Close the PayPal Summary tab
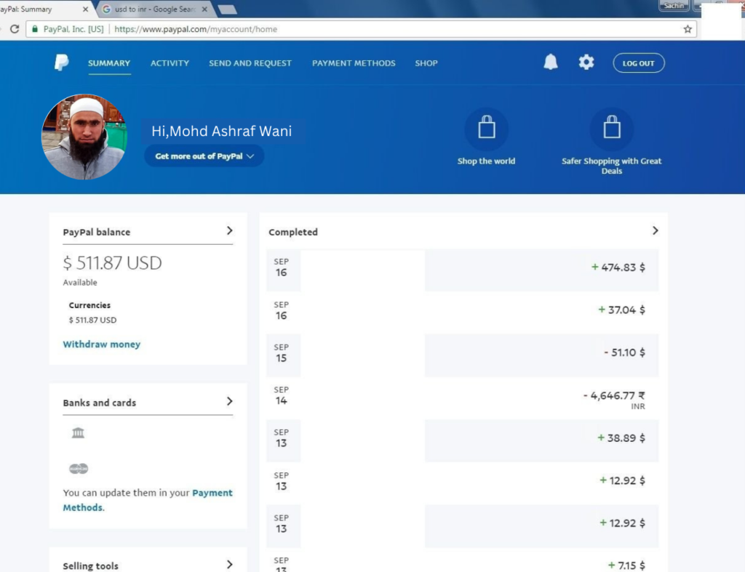The image size is (745, 572). (x=85, y=9)
